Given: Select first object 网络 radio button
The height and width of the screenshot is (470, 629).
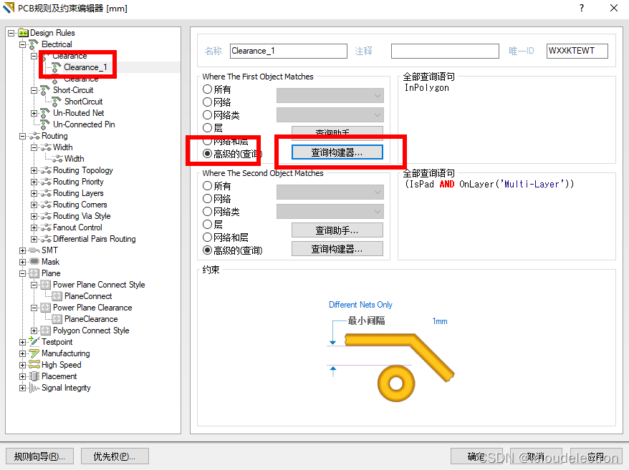Looking at the screenshot, I should [x=207, y=102].
